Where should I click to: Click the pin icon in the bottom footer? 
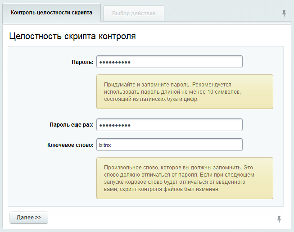click(279, 219)
